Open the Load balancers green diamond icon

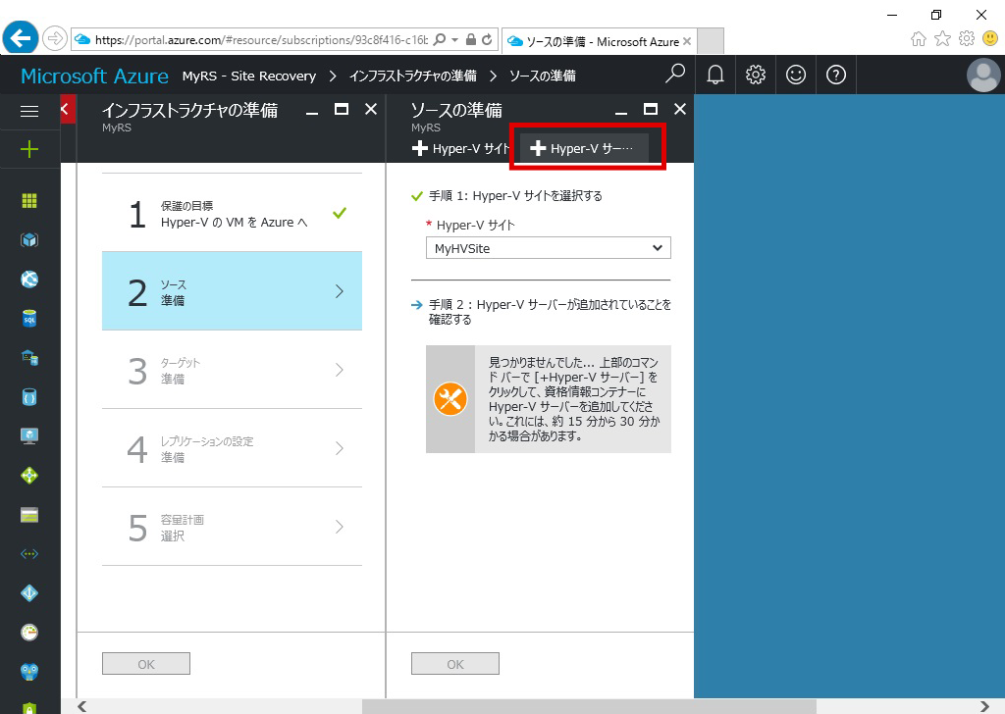pyautogui.click(x=29, y=475)
